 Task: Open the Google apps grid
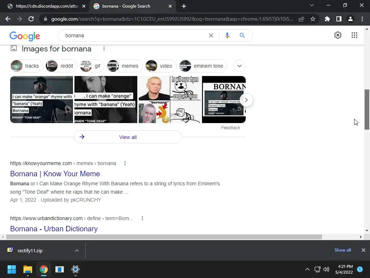354,35
